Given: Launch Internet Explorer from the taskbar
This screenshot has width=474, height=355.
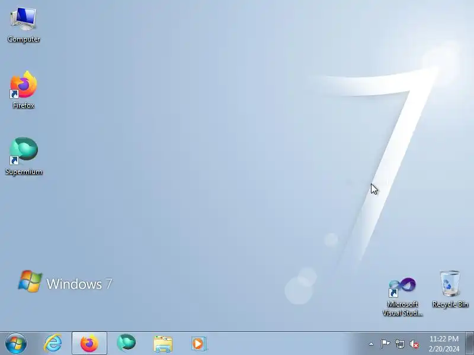Looking at the screenshot, I should tap(53, 343).
